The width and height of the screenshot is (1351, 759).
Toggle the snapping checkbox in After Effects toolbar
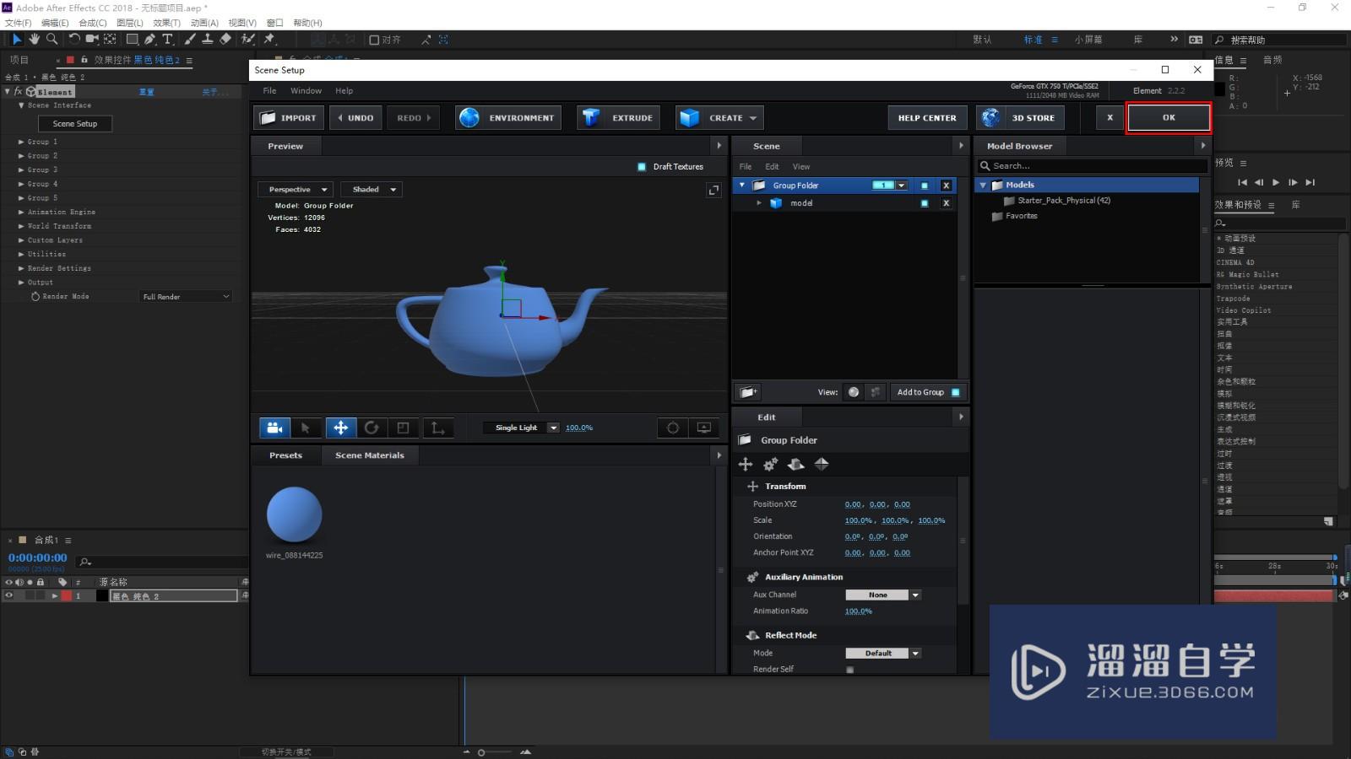point(374,40)
